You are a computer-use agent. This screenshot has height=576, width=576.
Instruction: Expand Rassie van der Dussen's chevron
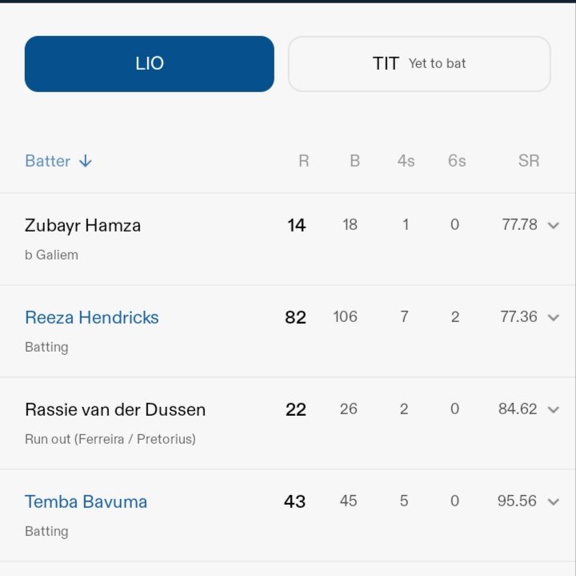coord(553,409)
